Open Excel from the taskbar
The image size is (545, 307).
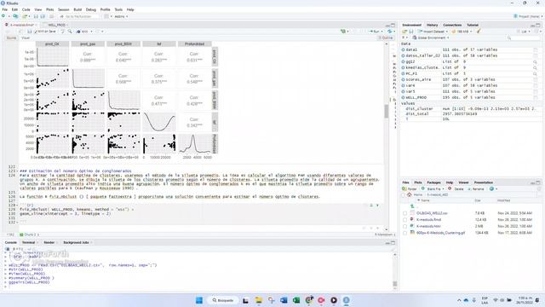pyautogui.click(x=296, y=300)
